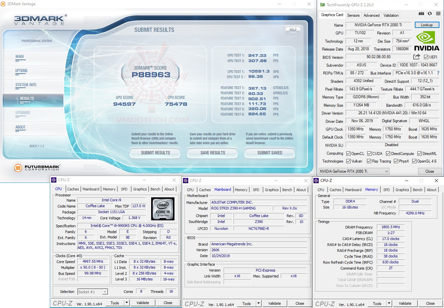The height and width of the screenshot is (308, 444).
Task: Click the SUBMIT RESULTS button
Action: point(155,153)
